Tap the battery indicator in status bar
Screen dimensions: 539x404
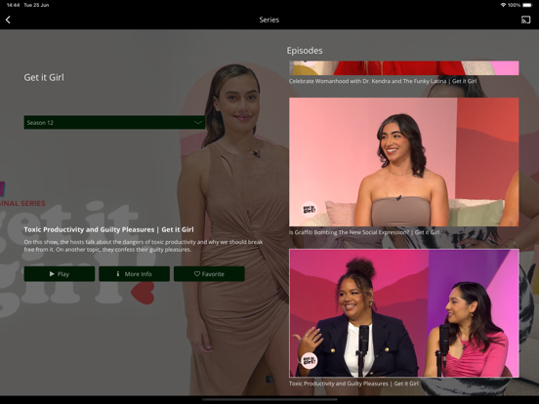pyautogui.click(x=527, y=5)
